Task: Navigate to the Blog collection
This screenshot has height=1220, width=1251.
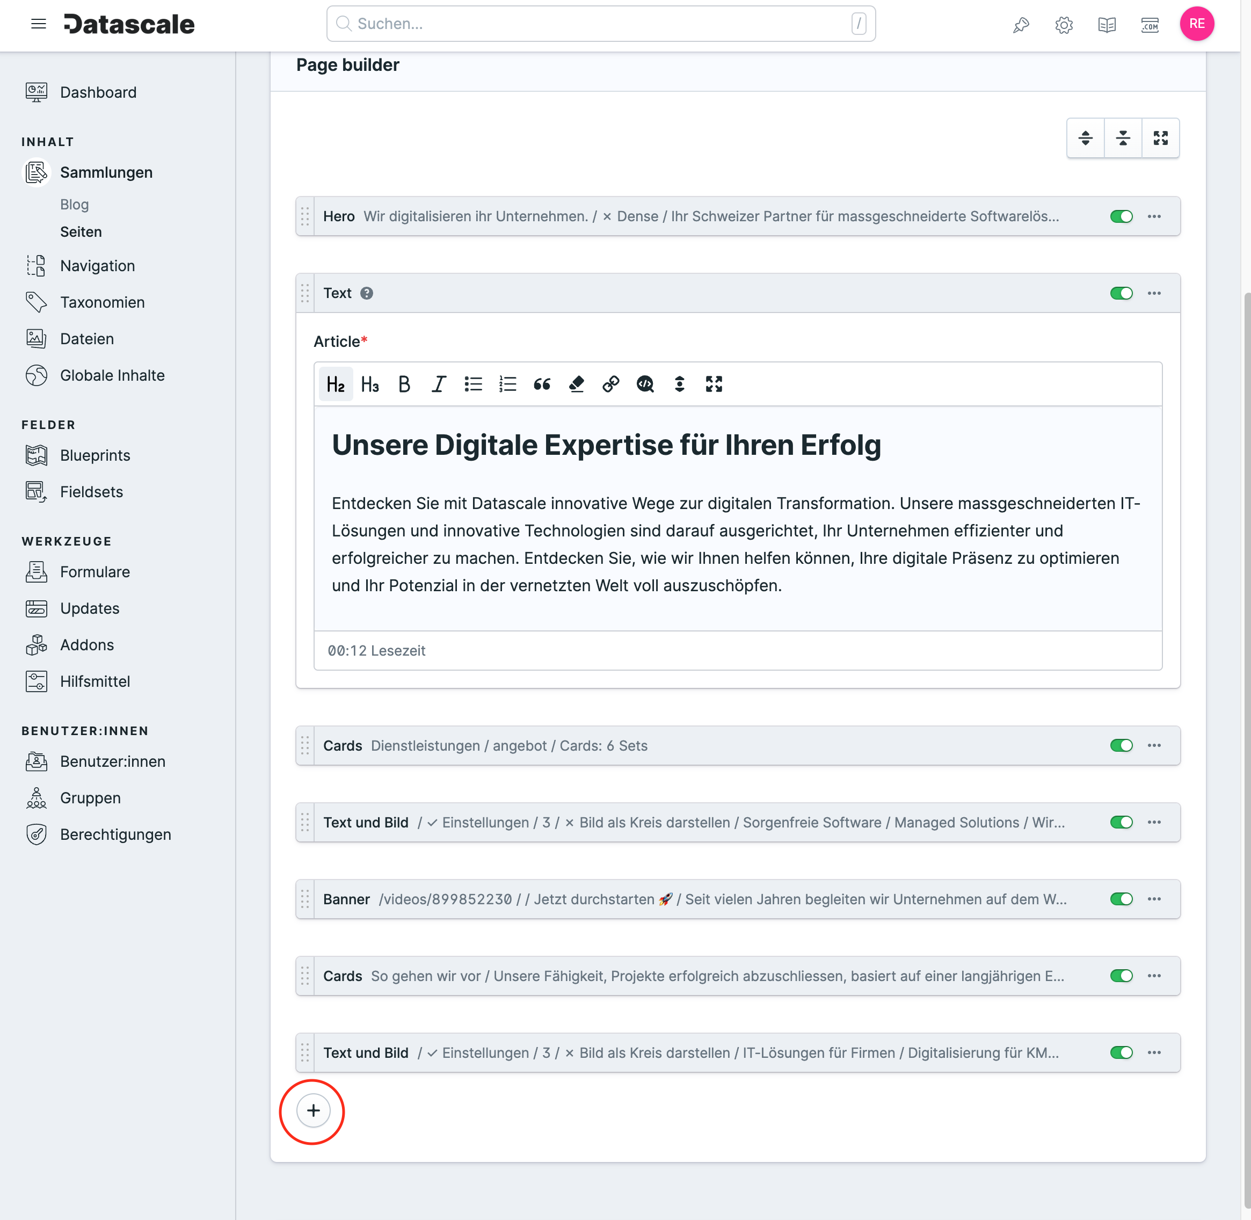Action: pyautogui.click(x=74, y=204)
